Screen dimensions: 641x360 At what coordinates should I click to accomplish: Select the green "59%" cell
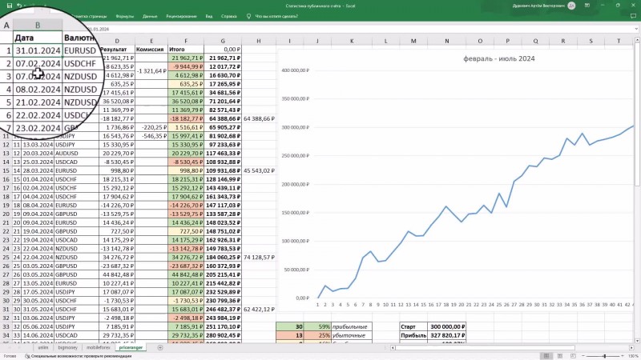pos(317,326)
